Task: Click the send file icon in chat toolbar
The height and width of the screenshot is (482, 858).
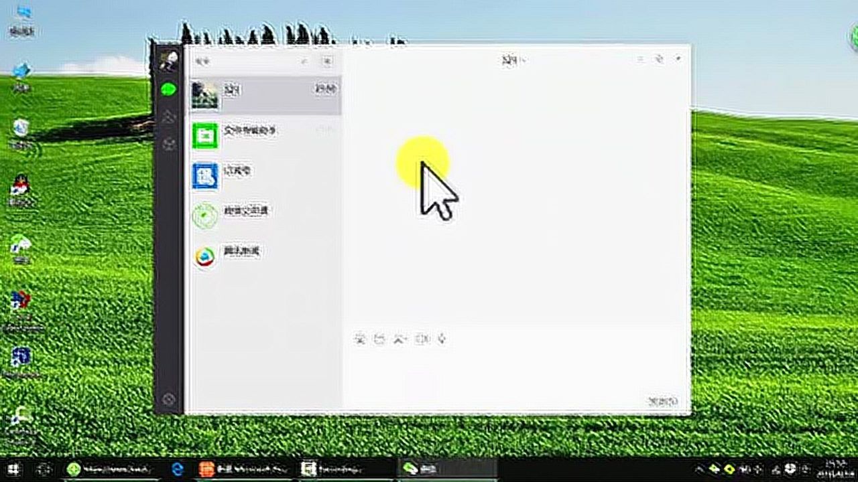Action: (x=379, y=339)
